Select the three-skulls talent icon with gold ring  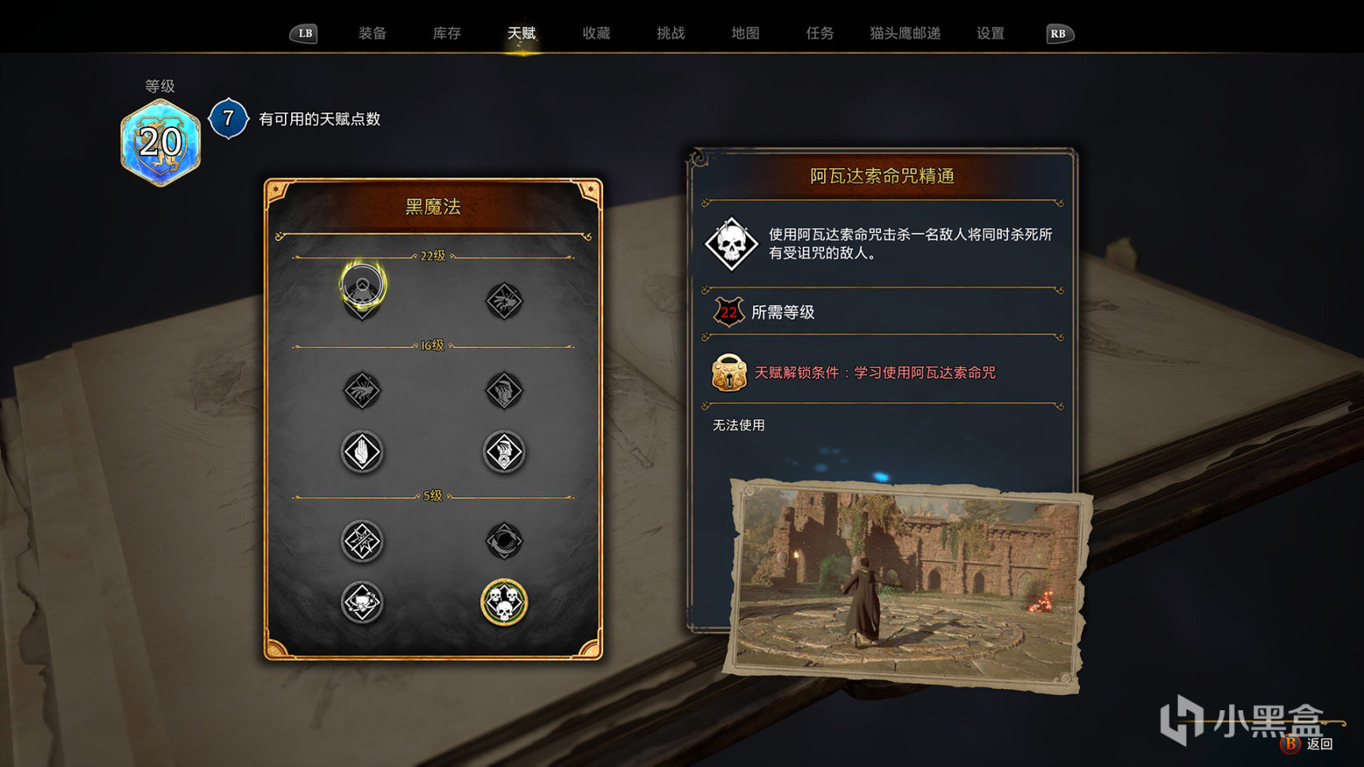[504, 602]
